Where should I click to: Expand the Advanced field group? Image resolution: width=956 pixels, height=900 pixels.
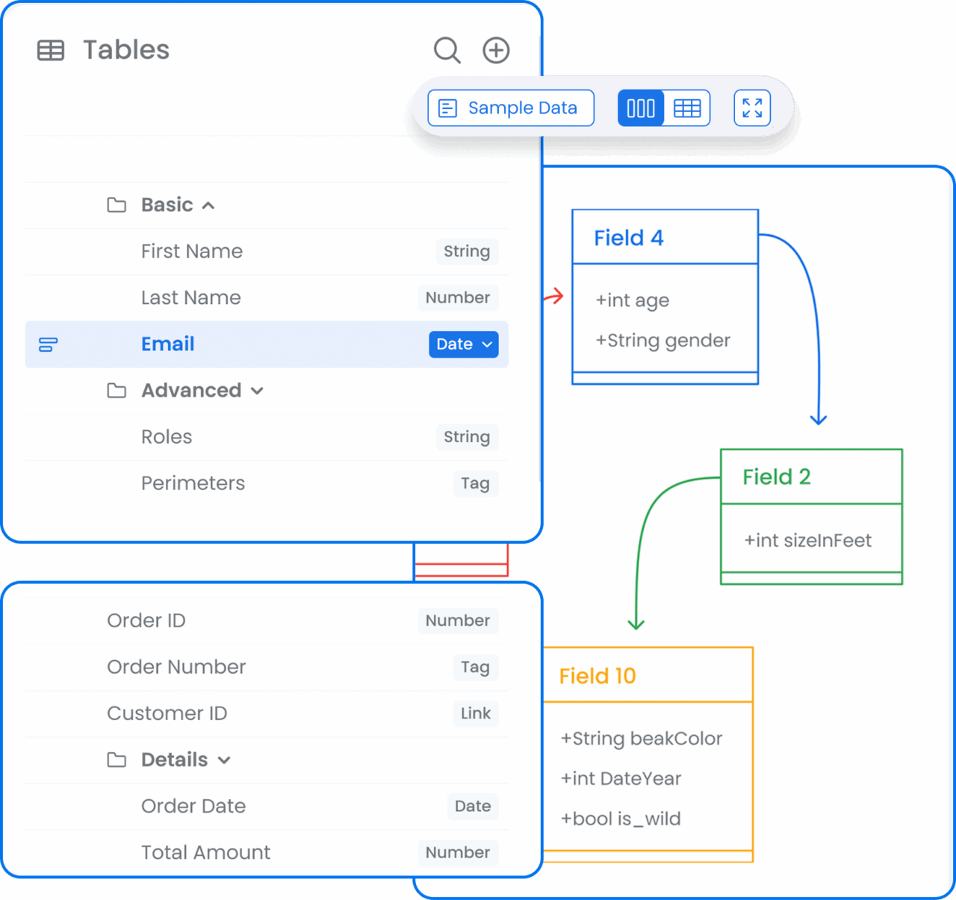click(x=257, y=391)
